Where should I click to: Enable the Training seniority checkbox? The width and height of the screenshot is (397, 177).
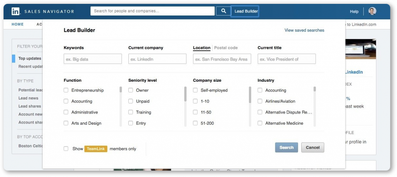point(131,112)
